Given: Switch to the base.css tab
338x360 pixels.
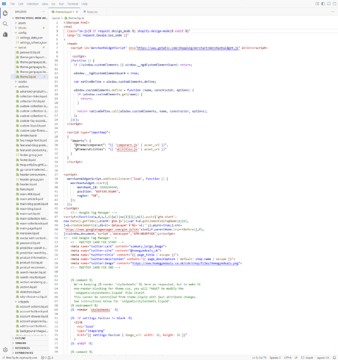Looking at the screenshot, I should [92, 12].
